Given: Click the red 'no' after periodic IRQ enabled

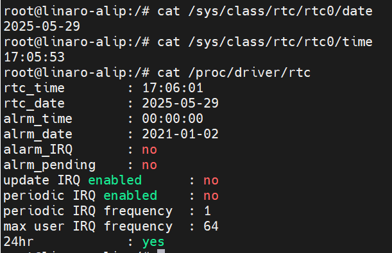Looking at the screenshot, I should 211,197.
